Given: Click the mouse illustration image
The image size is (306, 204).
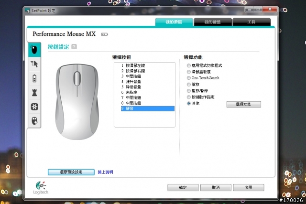Looking at the screenshot, I should [x=77, y=102].
